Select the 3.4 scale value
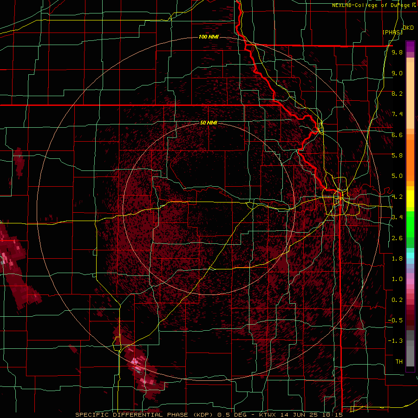Image resolution: width=418 pixels, height=418 pixels. coord(397,217)
